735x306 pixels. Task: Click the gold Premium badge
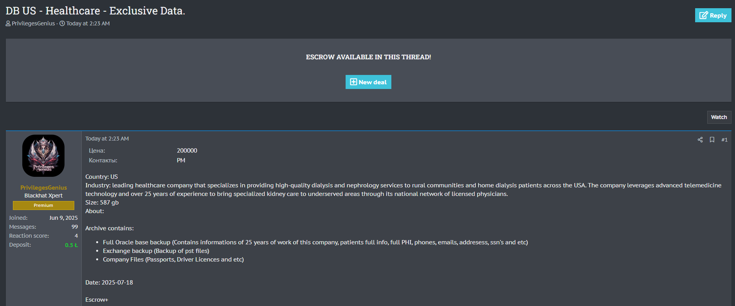43,205
